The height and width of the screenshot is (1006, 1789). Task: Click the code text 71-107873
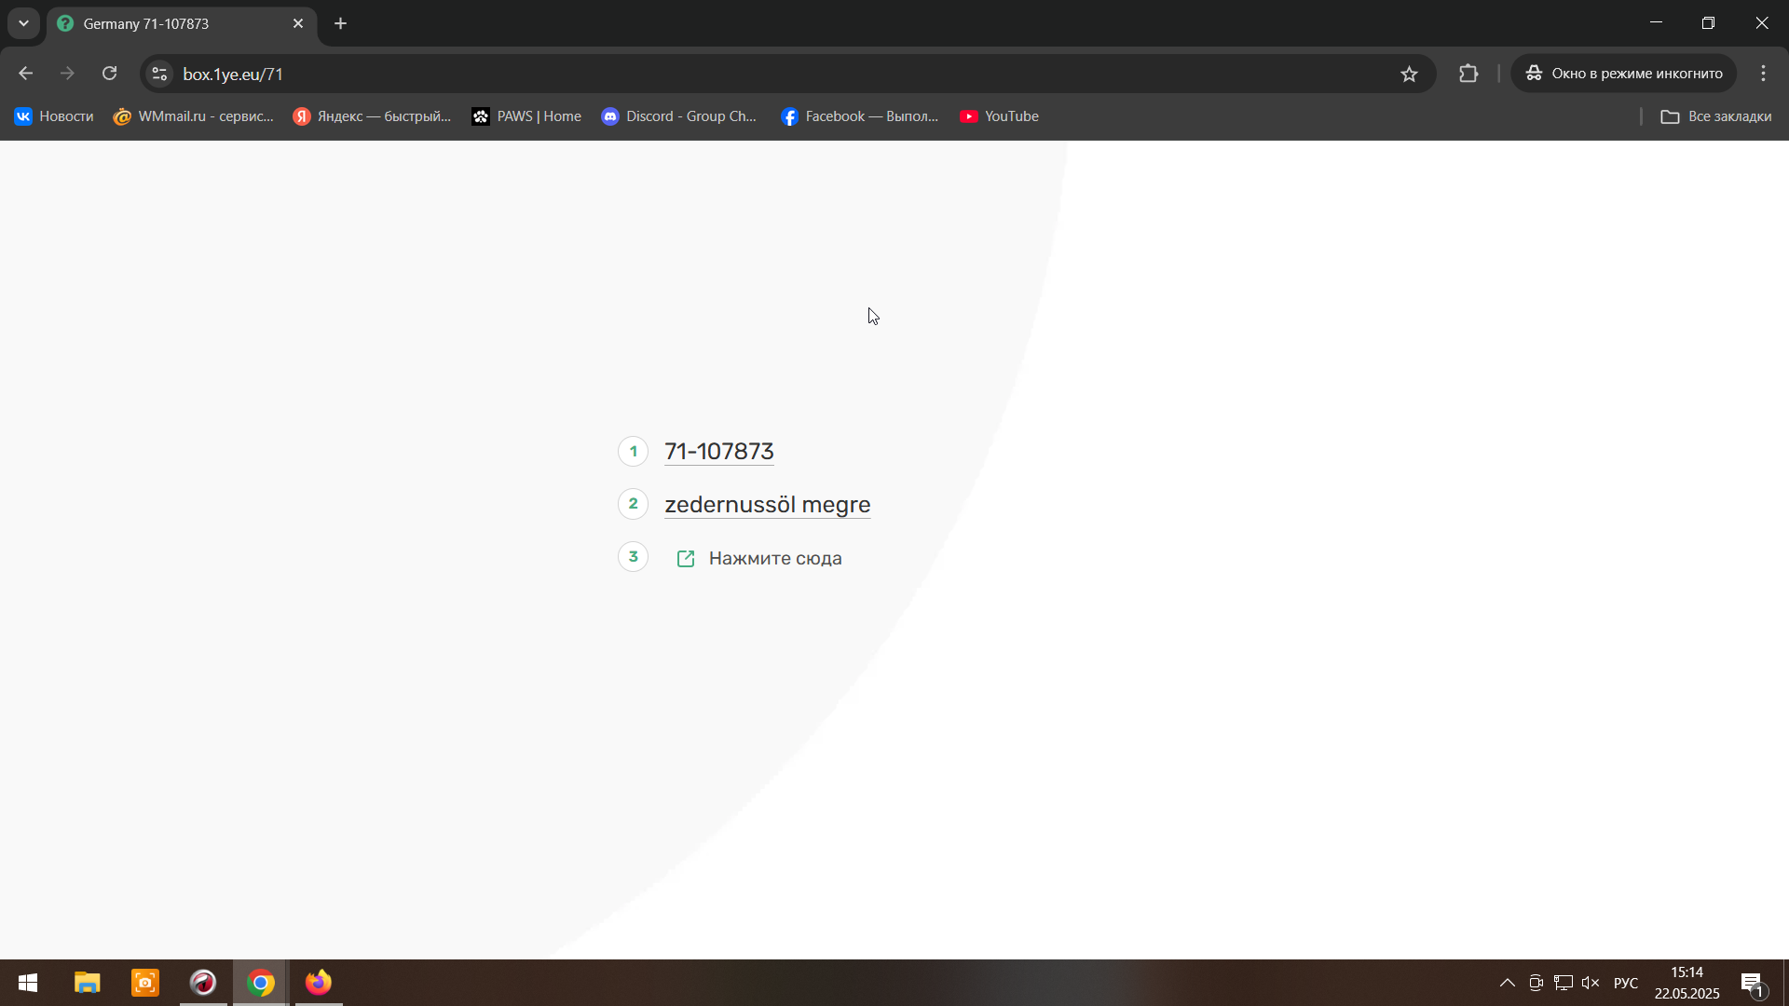pos(719,451)
